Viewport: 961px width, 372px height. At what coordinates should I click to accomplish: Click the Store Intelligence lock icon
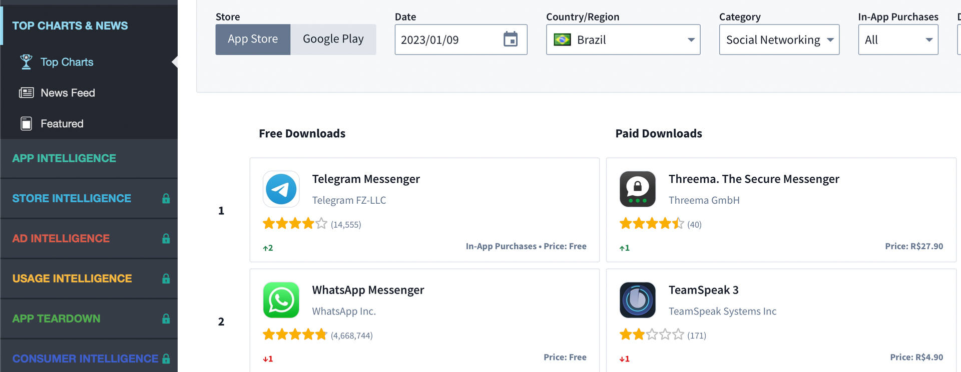[166, 198]
